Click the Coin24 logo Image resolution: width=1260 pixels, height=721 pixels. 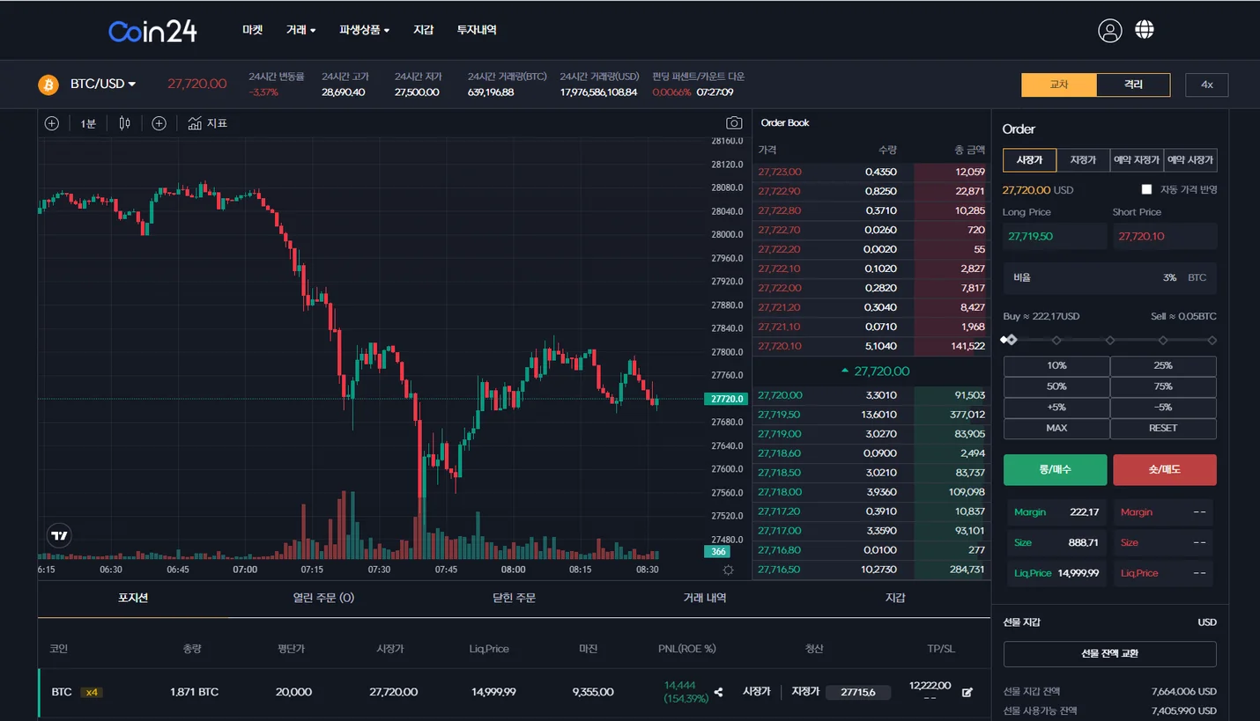[152, 31]
